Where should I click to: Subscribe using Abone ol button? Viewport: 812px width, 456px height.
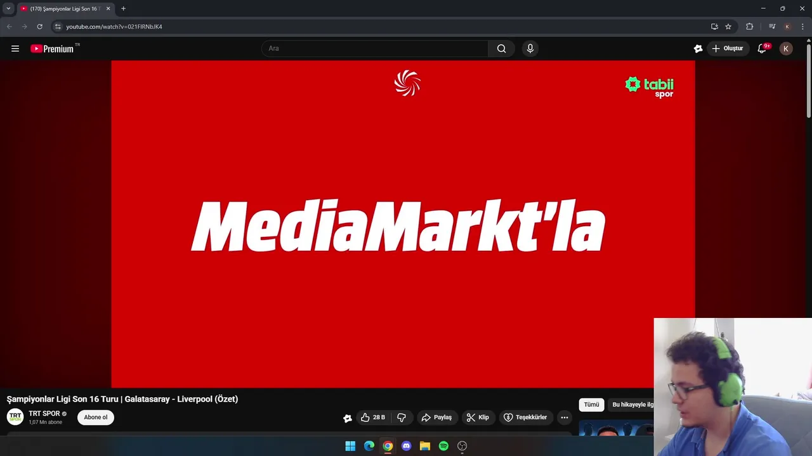point(96,417)
